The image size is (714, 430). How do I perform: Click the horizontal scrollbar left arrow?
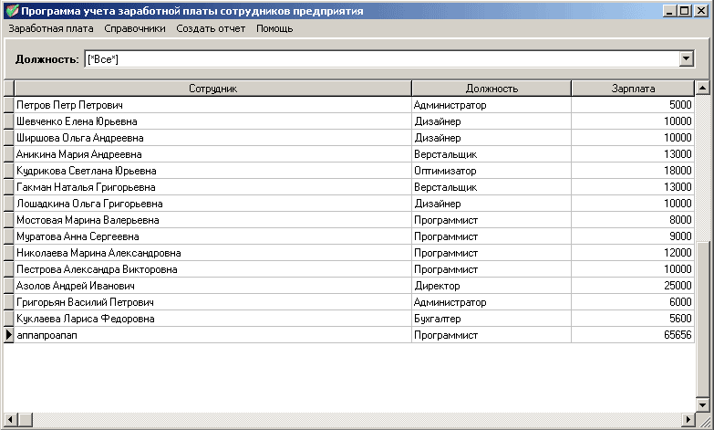[11, 419]
